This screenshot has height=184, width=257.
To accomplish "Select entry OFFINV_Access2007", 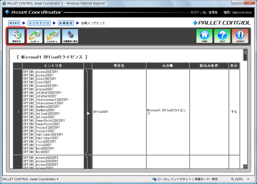I will [x=38, y=75].
